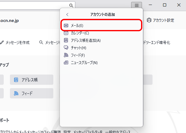Screen dimensions: 186x133
Task: Open アカウント設定 account settings
Action: coord(160,20)
